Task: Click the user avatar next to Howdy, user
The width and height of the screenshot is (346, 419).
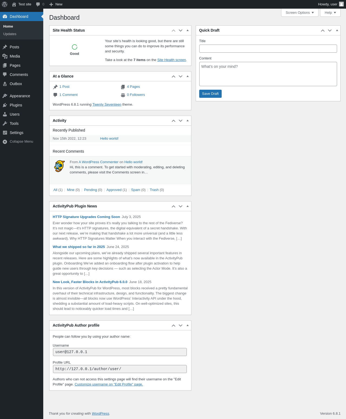Action: (341, 4)
